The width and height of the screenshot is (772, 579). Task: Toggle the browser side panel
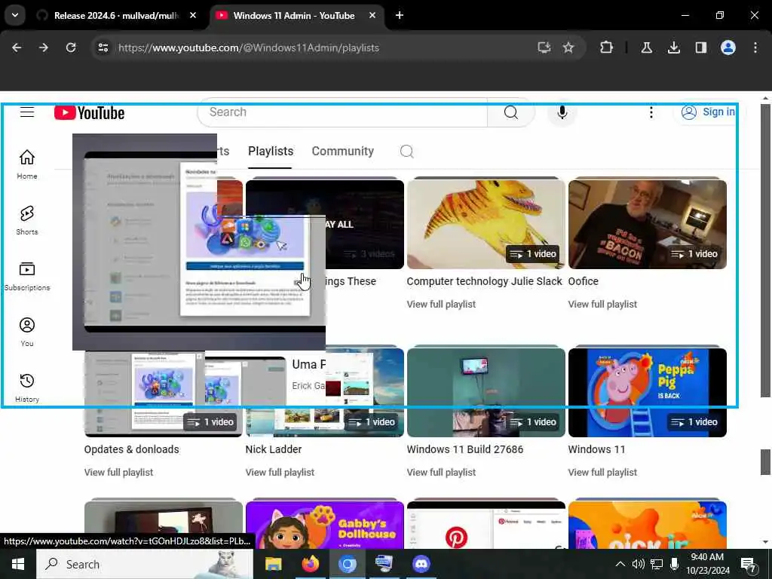click(700, 47)
